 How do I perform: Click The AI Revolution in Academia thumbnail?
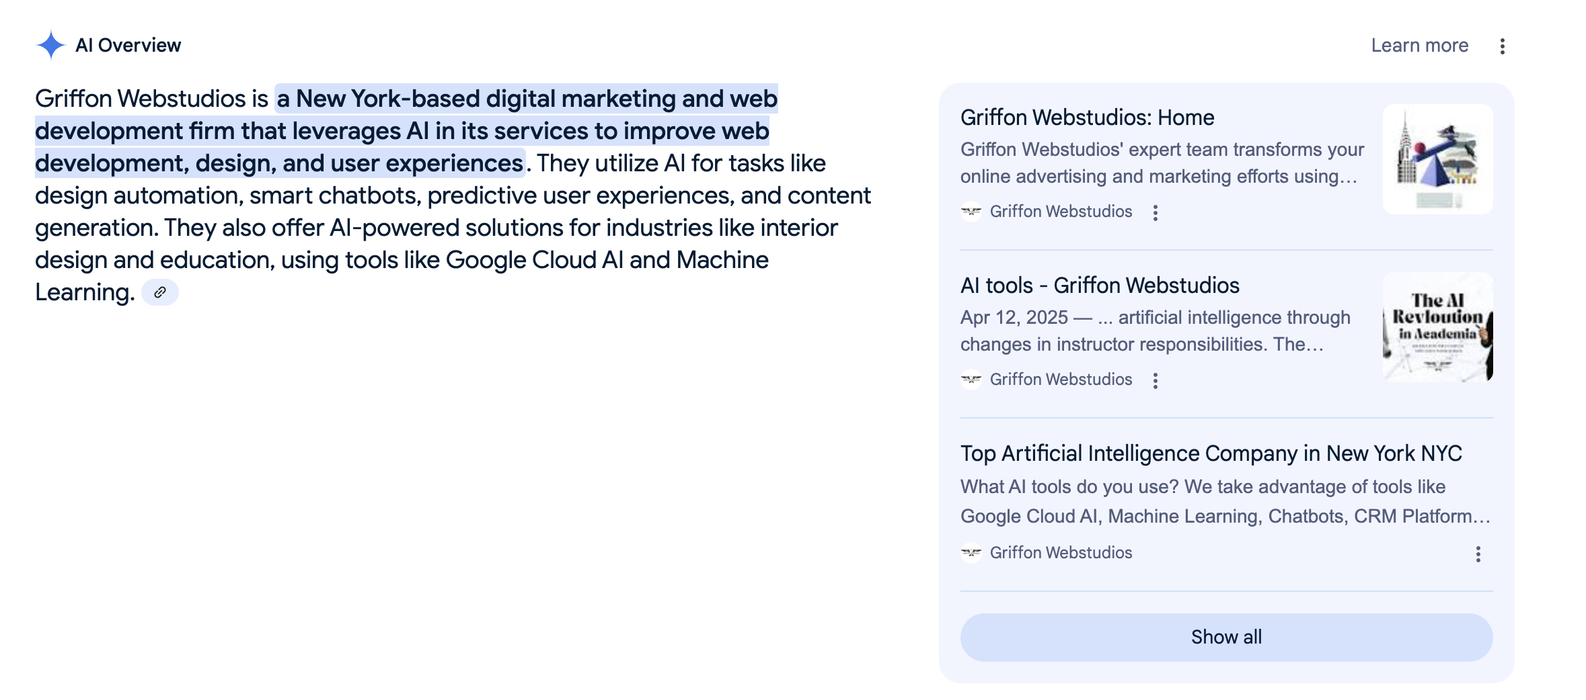pyautogui.click(x=1437, y=327)
